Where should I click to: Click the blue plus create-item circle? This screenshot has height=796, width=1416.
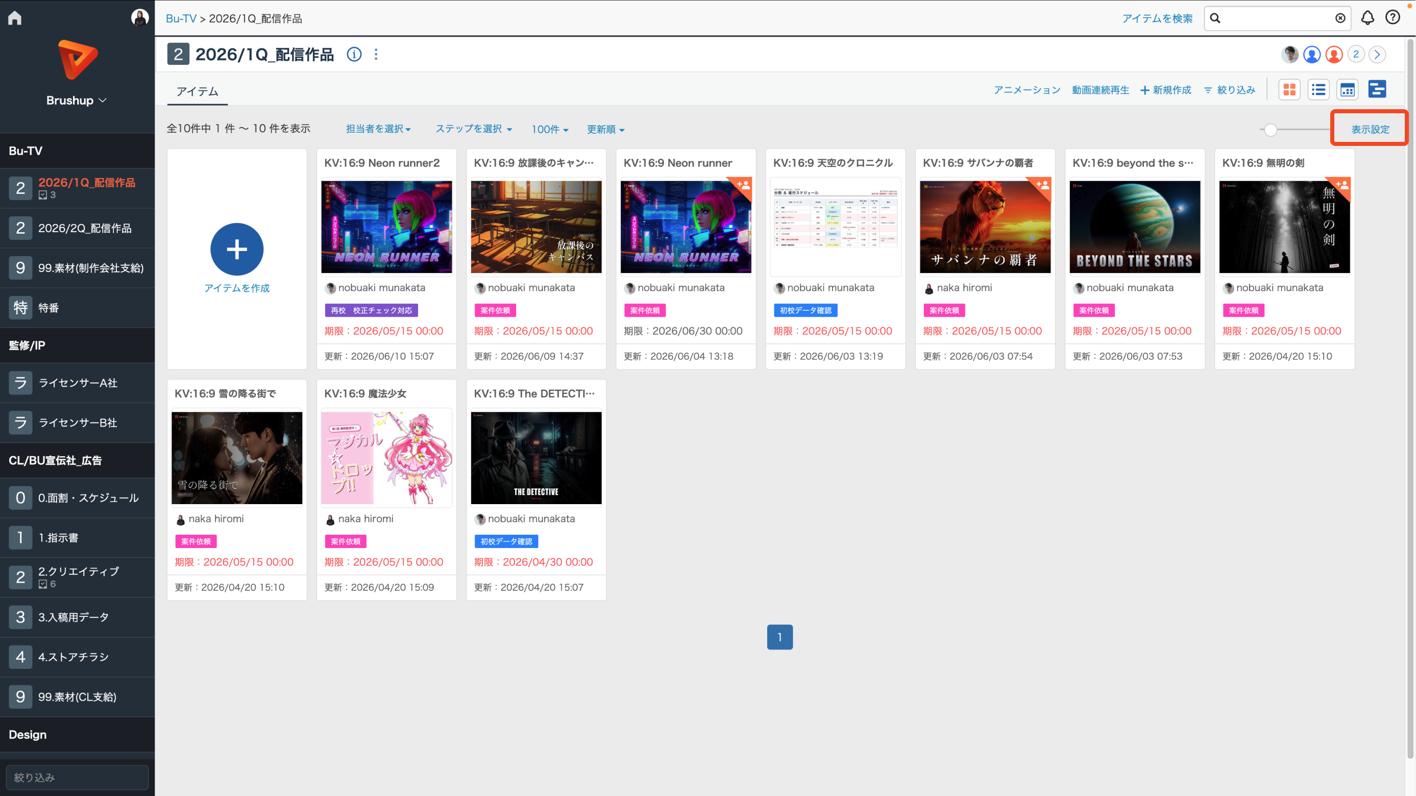[x=237, y=250]
